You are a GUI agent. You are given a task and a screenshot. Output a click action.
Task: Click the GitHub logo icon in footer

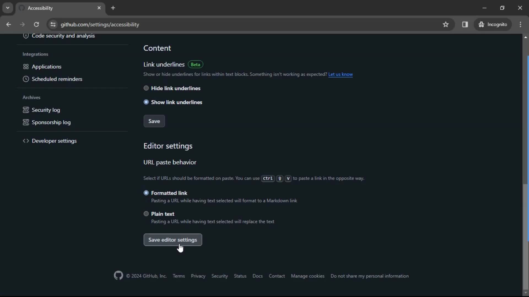point(118,276)
